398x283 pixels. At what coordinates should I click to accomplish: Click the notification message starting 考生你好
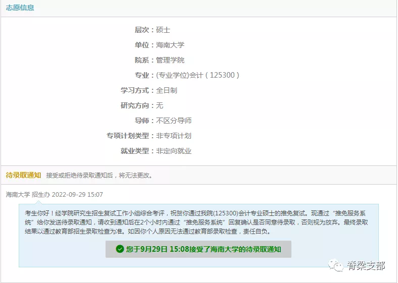(x=196, y=222)
